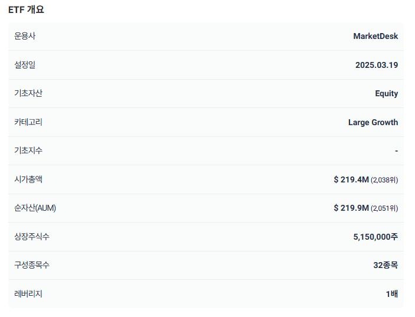The width and height of the screenshot is (415, 317).
Task: Click the 2,051위 rank text
Action: tap(384, 208)
